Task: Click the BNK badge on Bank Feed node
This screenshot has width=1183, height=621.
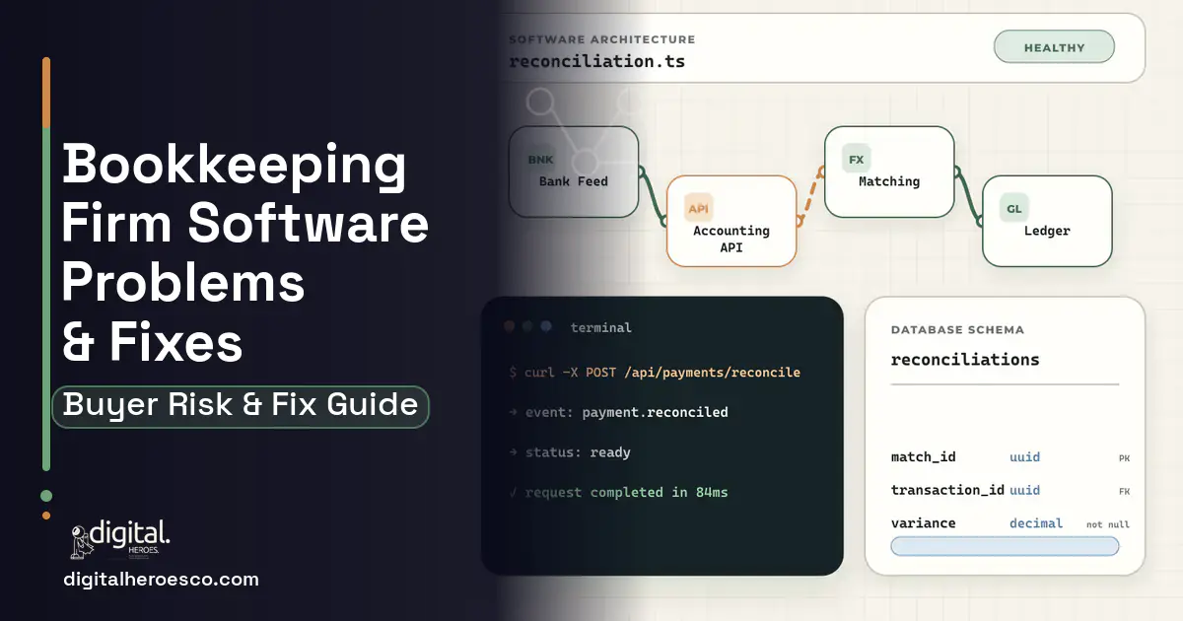Action: 541,160
